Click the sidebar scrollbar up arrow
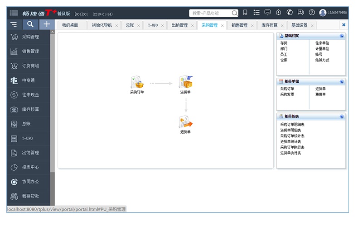 tap(53, 33)
